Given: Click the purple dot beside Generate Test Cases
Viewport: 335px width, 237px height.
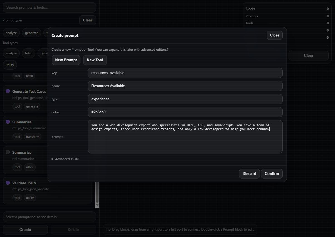Looking at the screenshot, I should point(7,92).
